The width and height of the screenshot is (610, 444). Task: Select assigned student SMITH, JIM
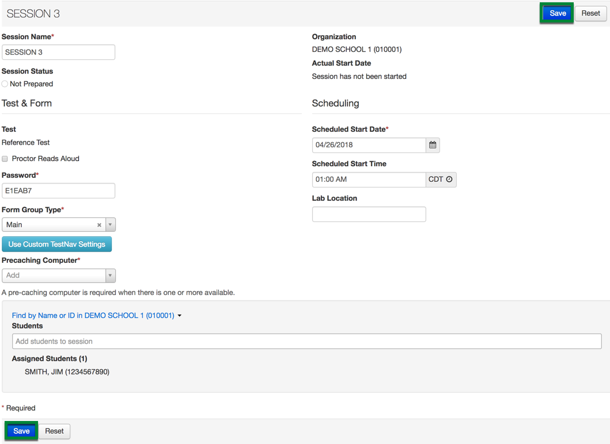pyautogui.click(x=67, y=372)
